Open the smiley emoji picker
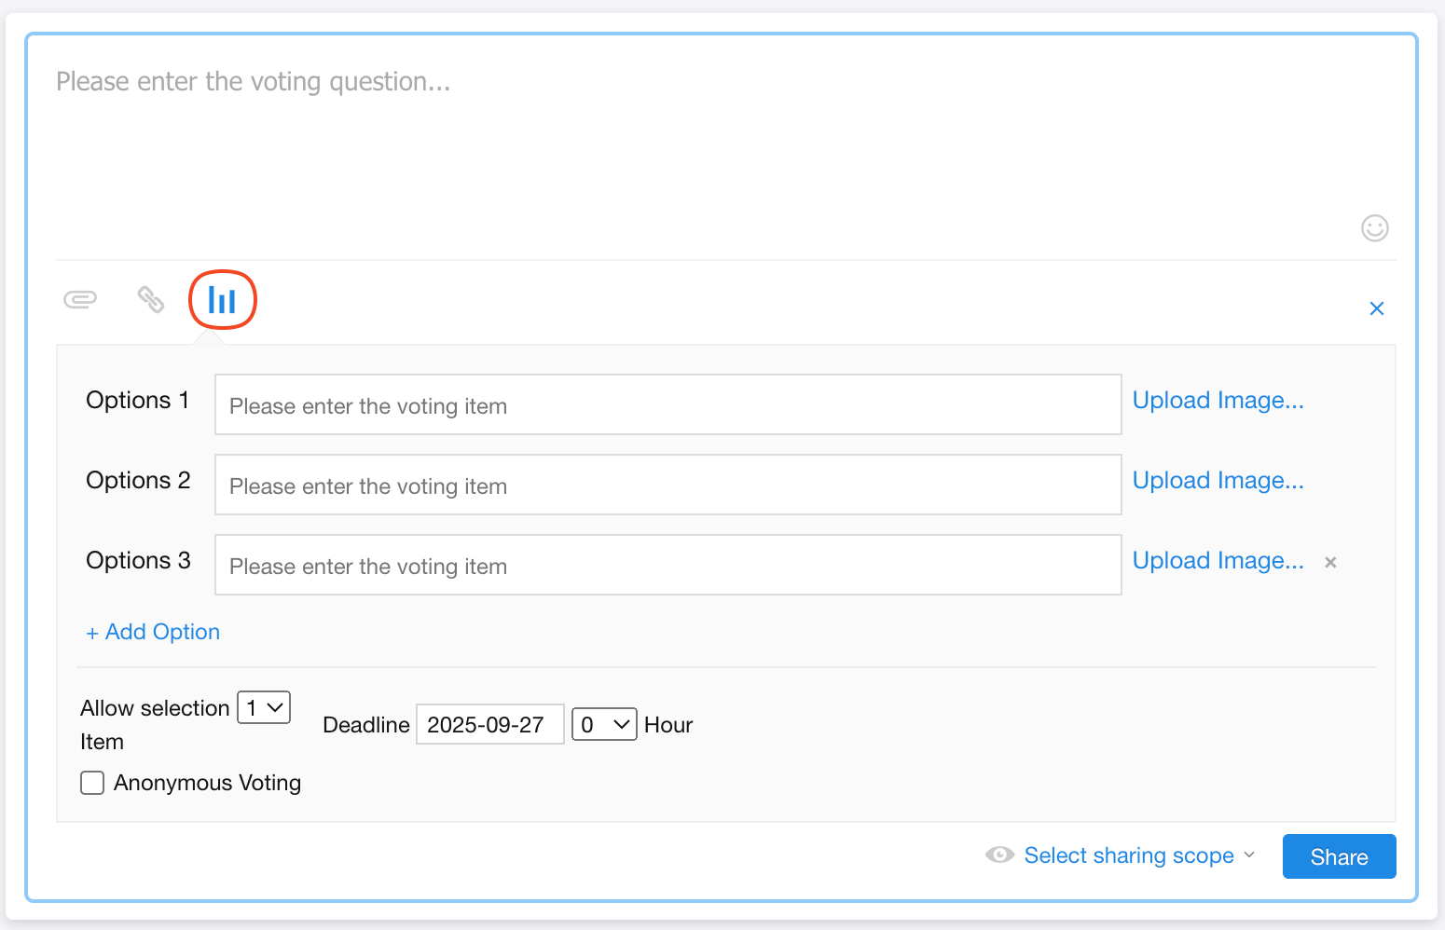This screenshot has width=1445, height=930. pyautogui.click(x=1374, y=228)
